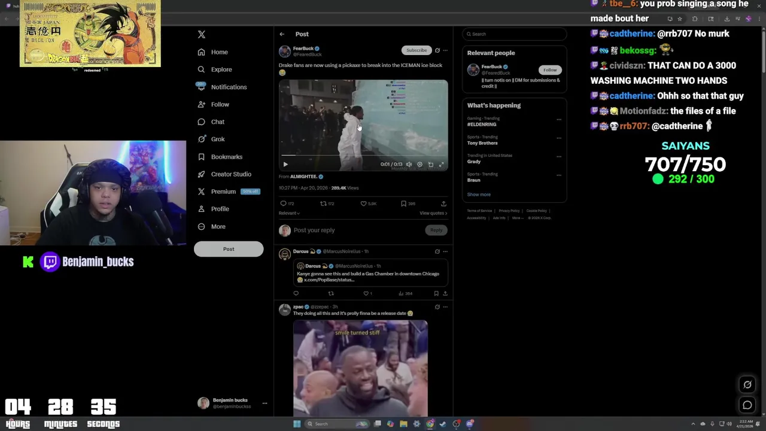Toggle video picture-in-picture mode
The width and height of the screenshot is (766, 431).
[x=430, y=164]
